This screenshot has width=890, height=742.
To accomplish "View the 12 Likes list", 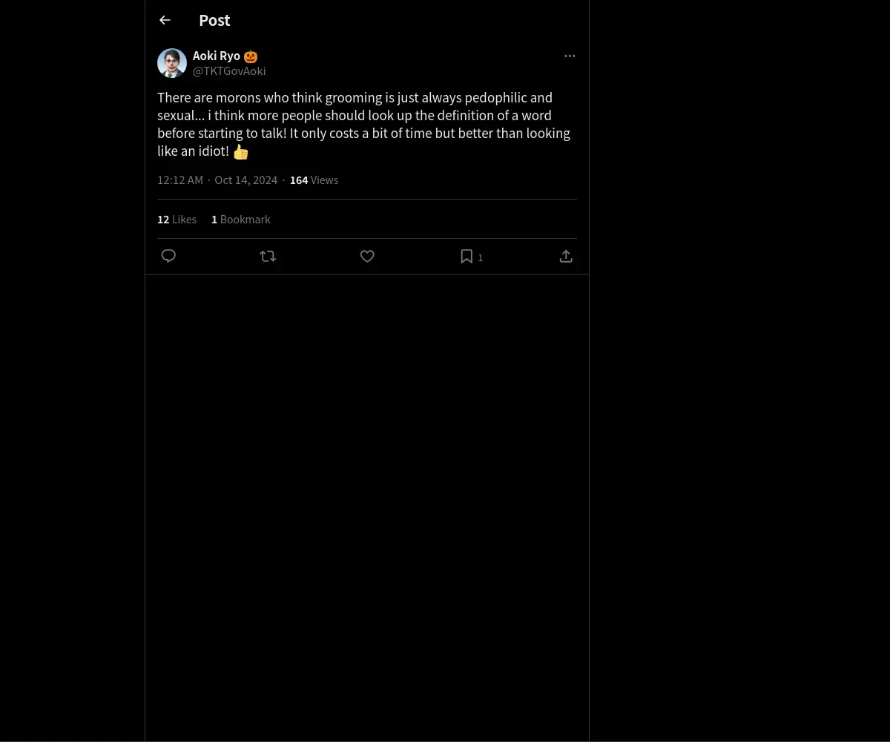I will 177,220.
